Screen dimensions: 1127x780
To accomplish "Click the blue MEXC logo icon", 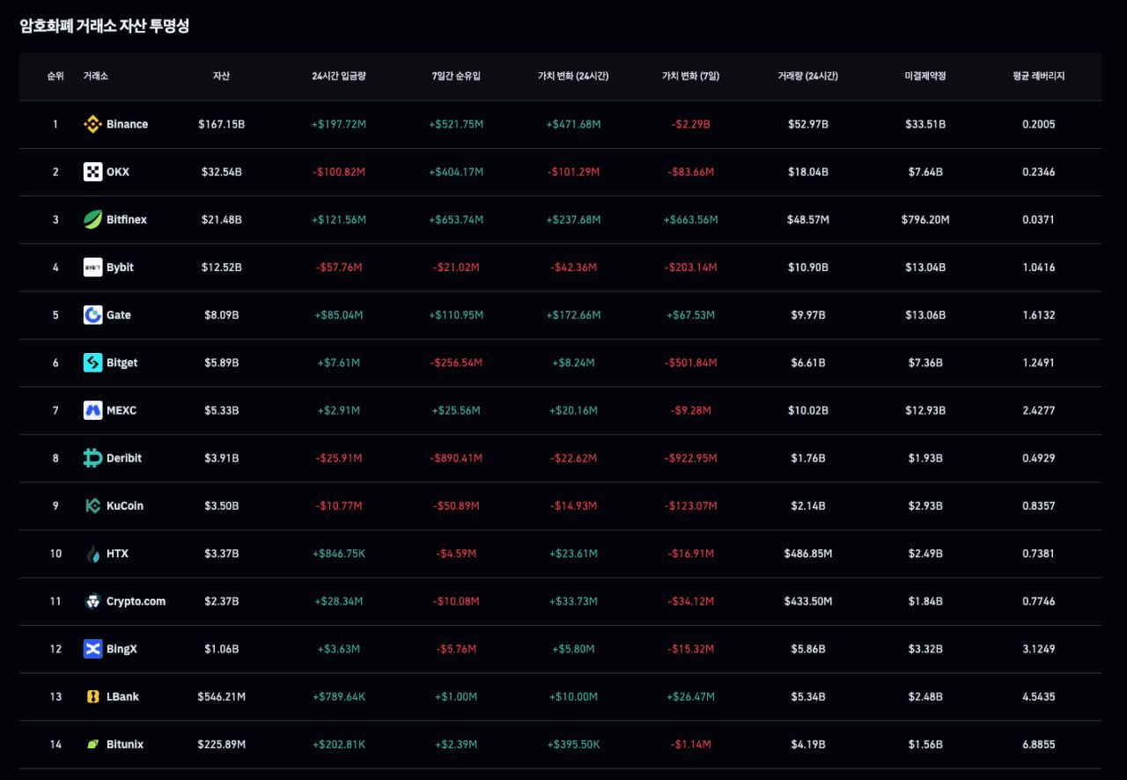I will click(92, 410).
